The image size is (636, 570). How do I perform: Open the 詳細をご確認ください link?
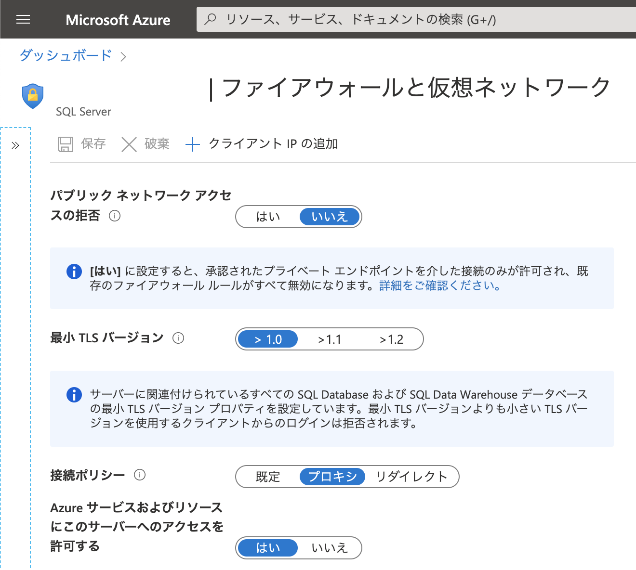[x=440, y=285]
